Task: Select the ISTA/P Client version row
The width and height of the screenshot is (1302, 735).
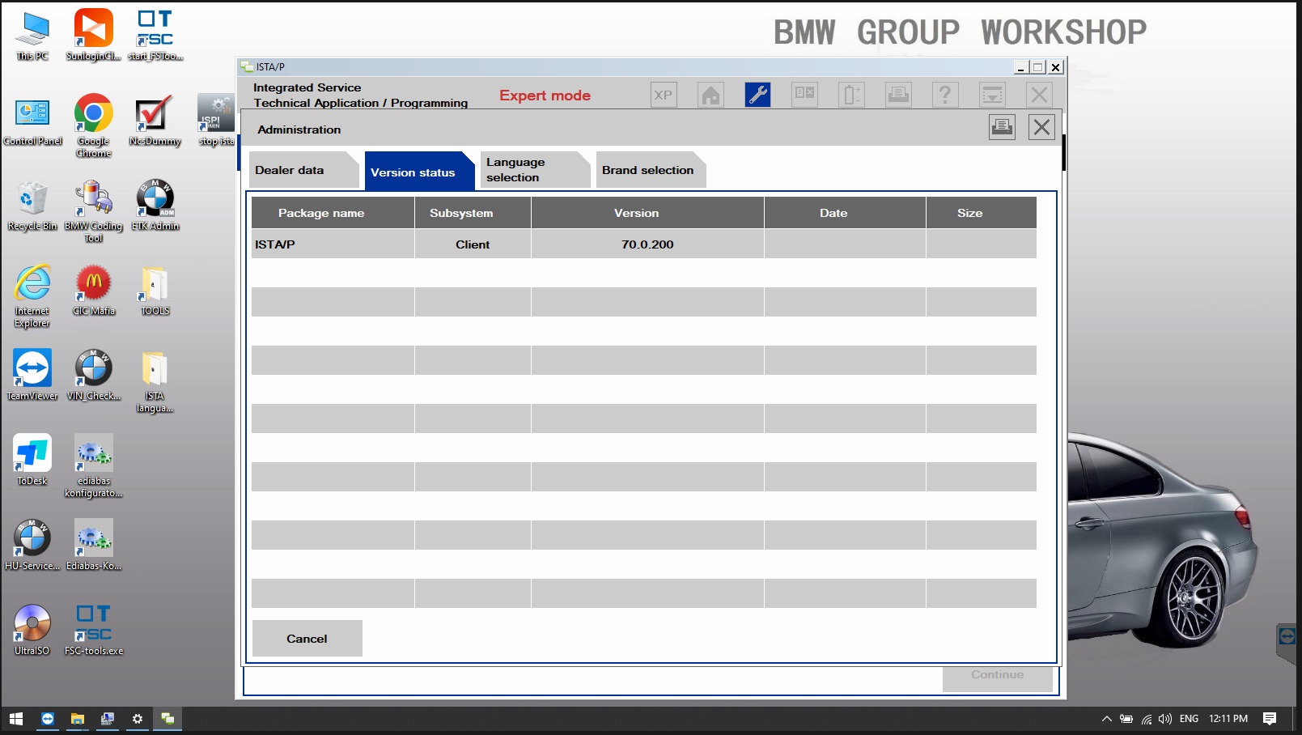Action: [x=643, y=244]
